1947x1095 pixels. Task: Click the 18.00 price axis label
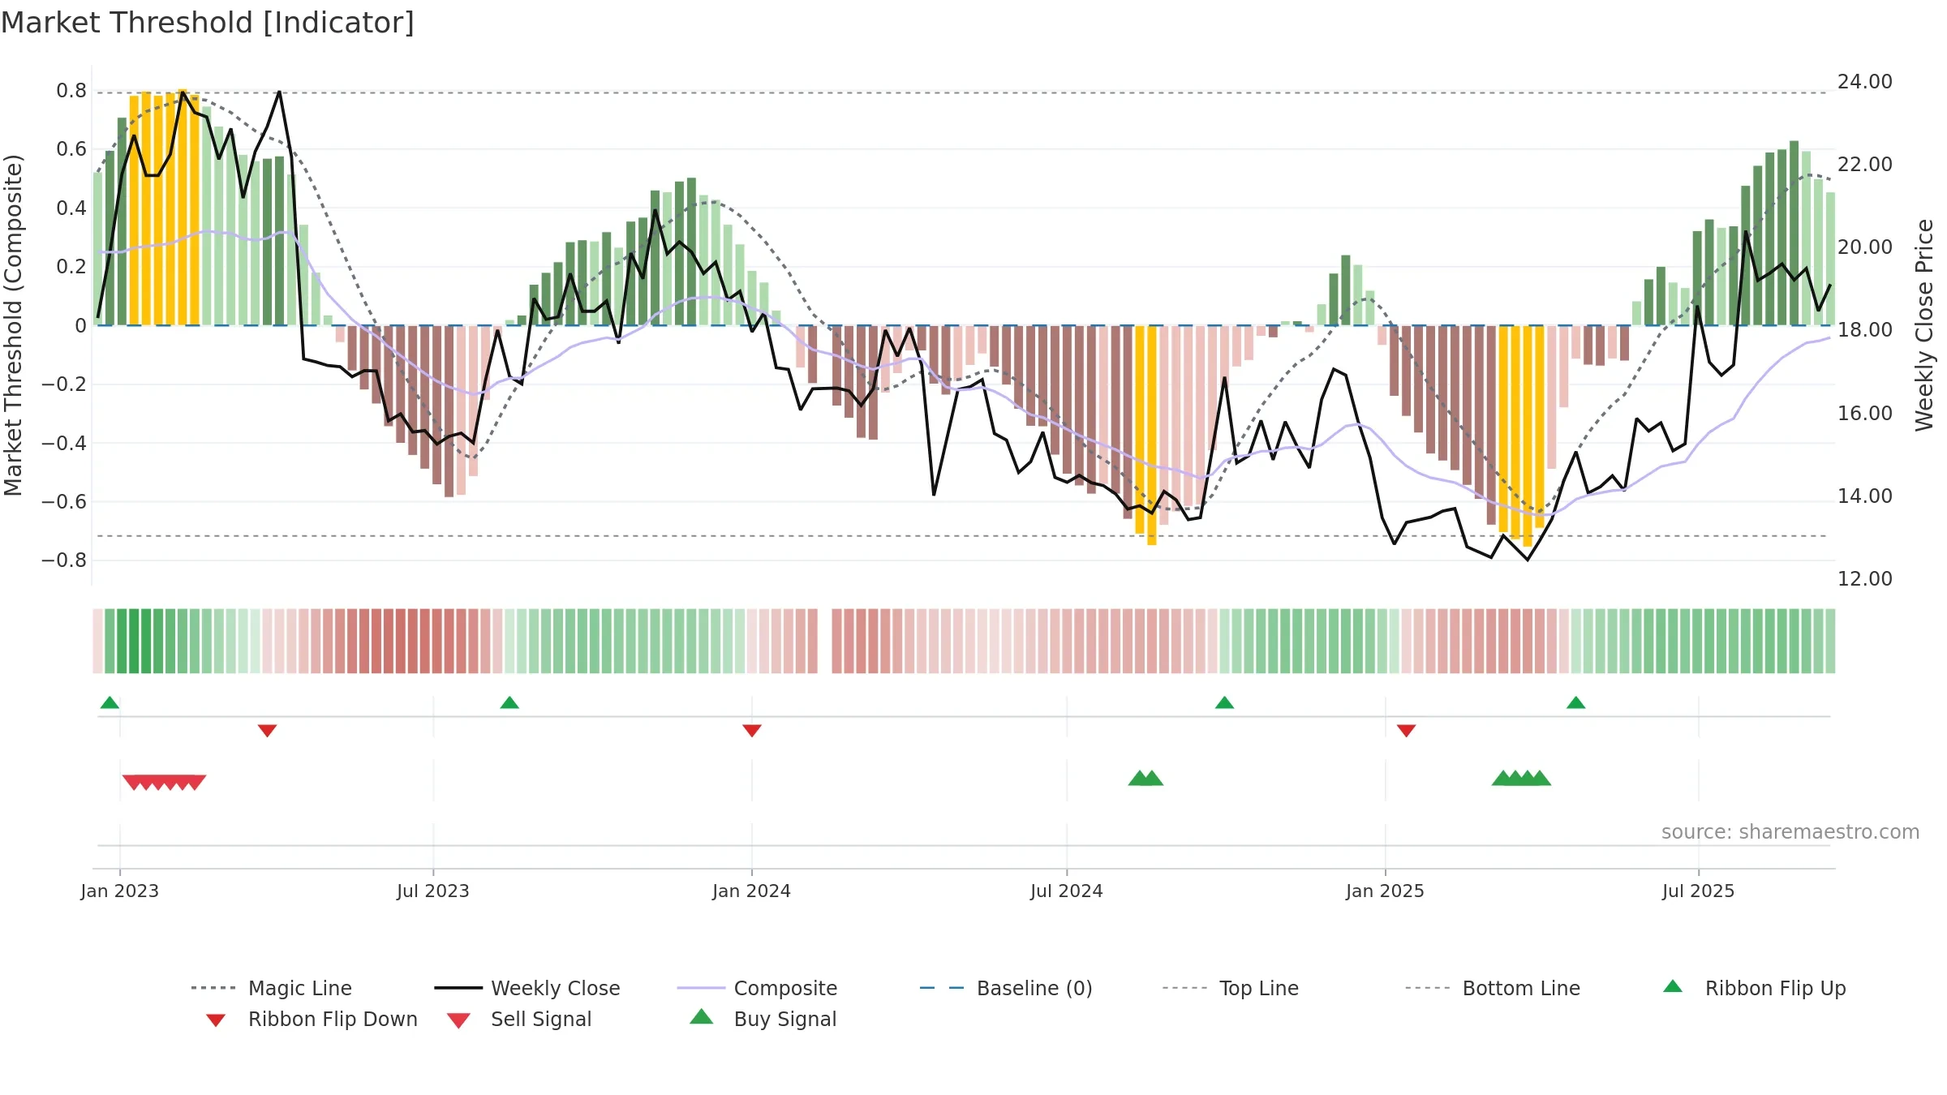[1864, 330]
